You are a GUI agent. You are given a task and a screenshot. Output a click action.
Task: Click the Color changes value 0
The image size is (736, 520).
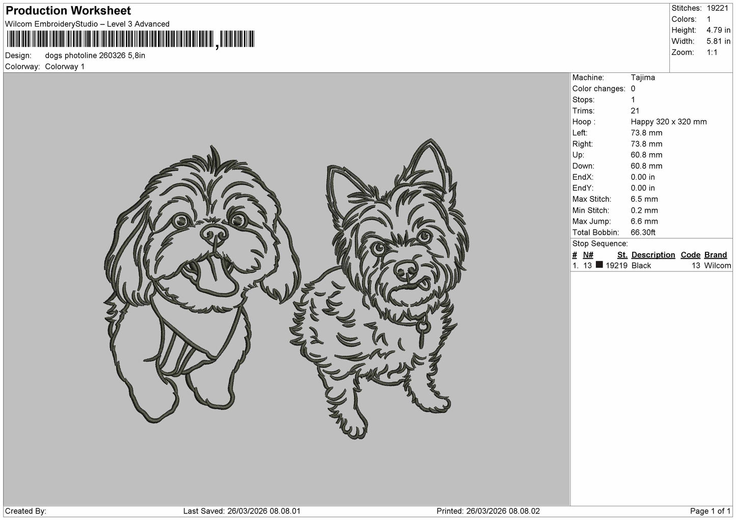[633, 89]
